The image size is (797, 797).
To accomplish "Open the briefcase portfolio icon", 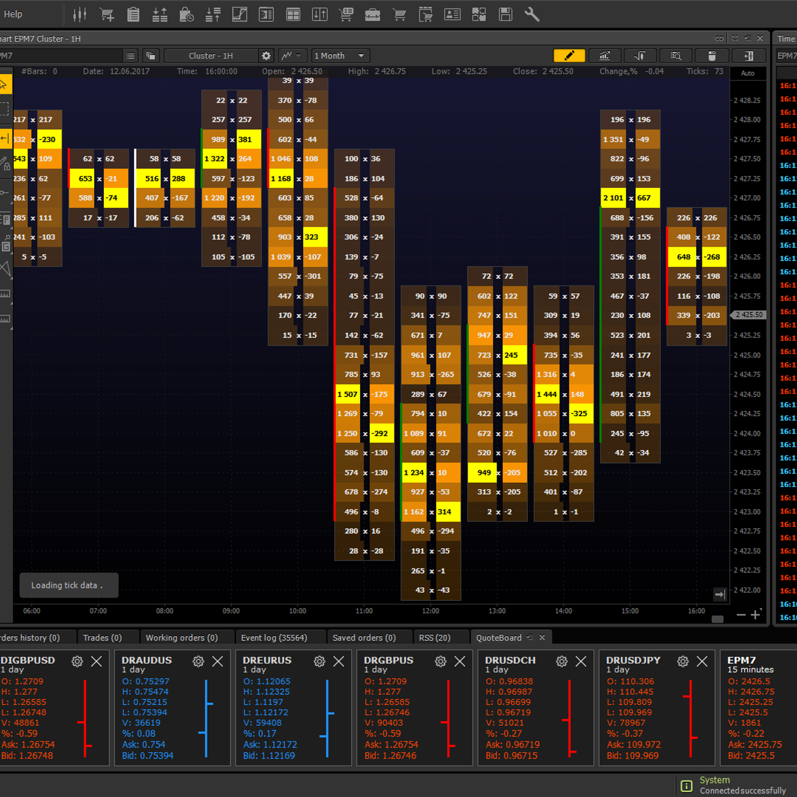I will point(373,14).
